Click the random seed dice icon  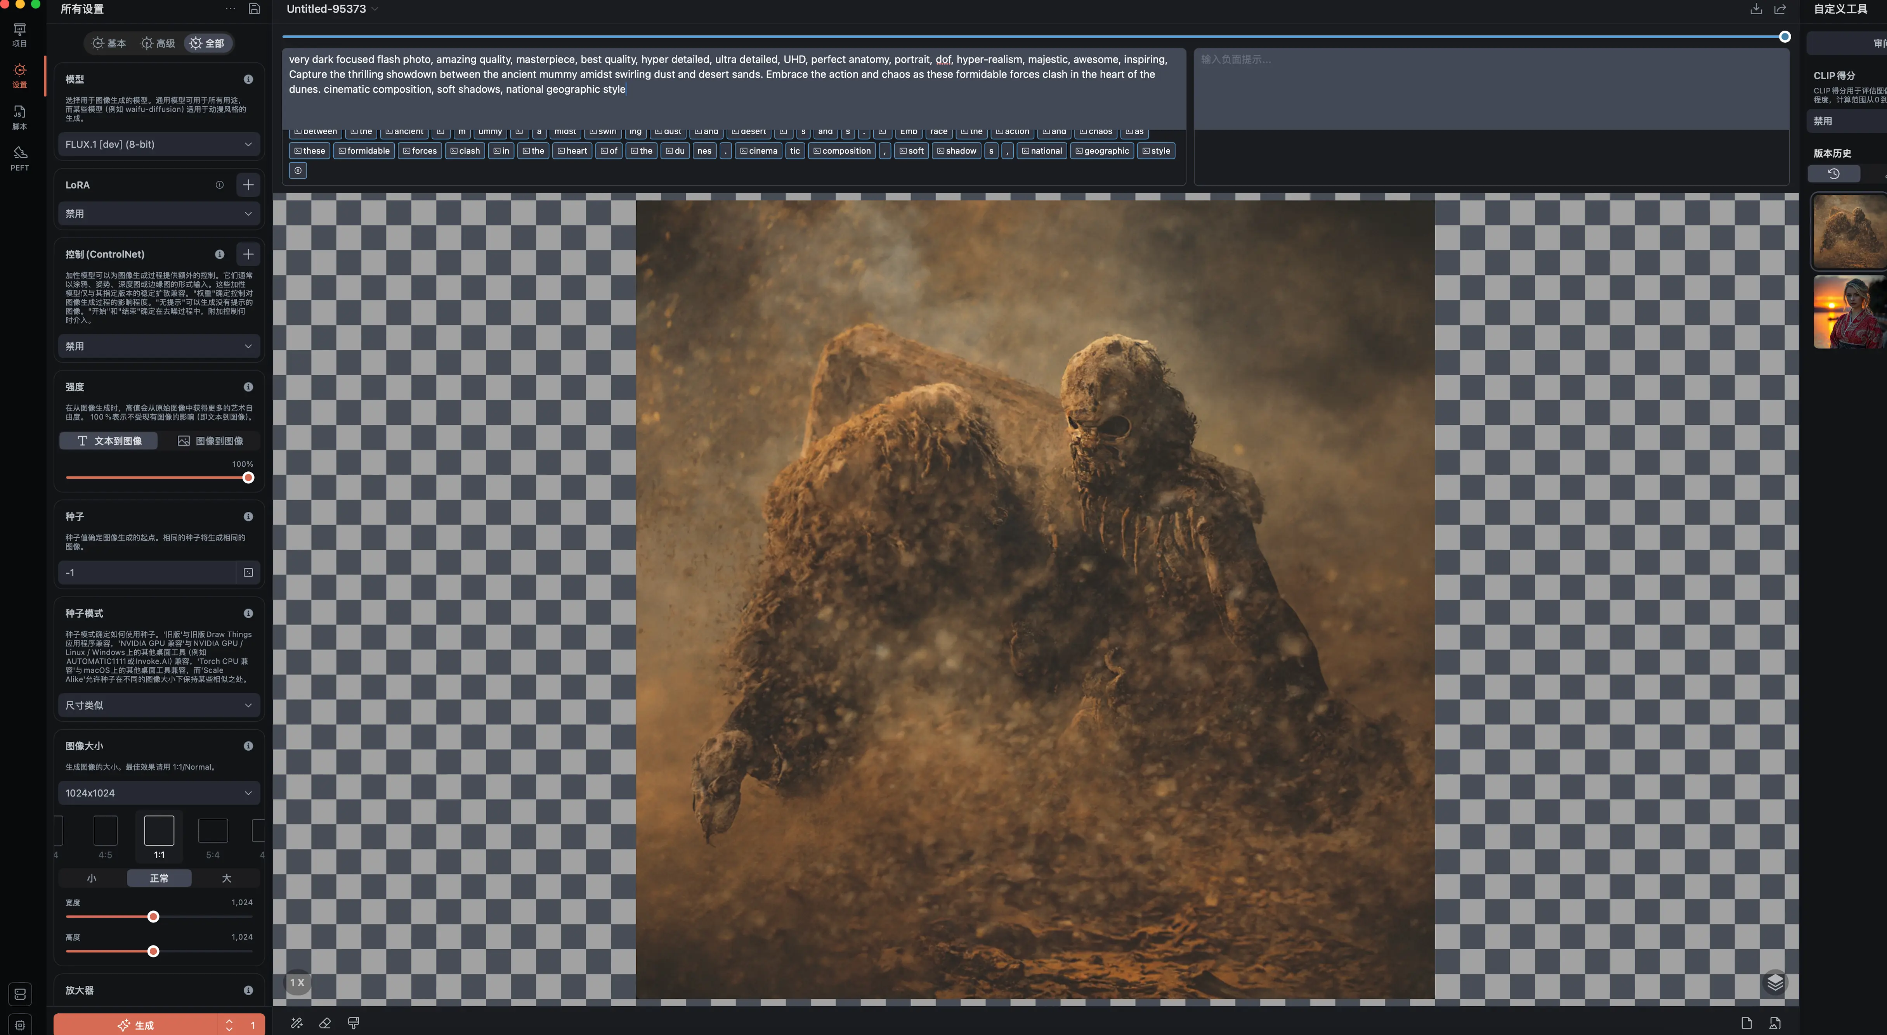point(248,573)
